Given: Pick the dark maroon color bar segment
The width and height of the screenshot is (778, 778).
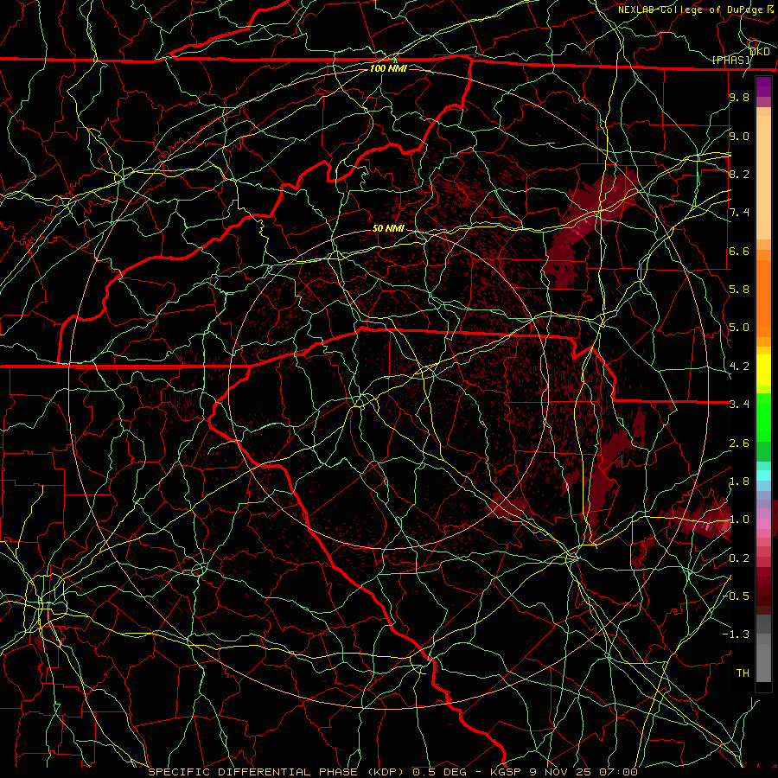Looking at the screenshot, I should click(763, 590).
